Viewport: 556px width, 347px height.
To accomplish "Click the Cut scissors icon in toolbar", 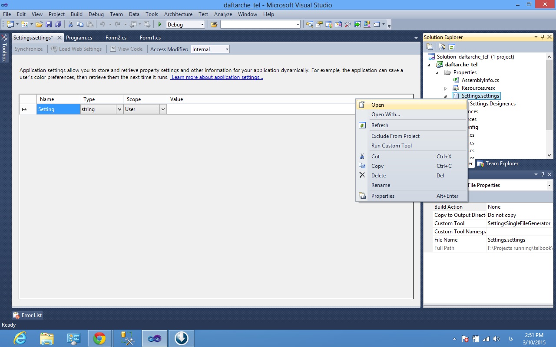I will point(70,25).
